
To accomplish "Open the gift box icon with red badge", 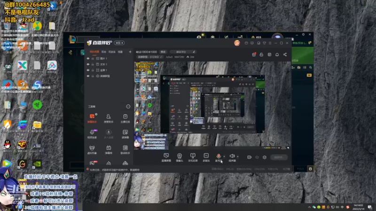I will click(x=254, y=54).
